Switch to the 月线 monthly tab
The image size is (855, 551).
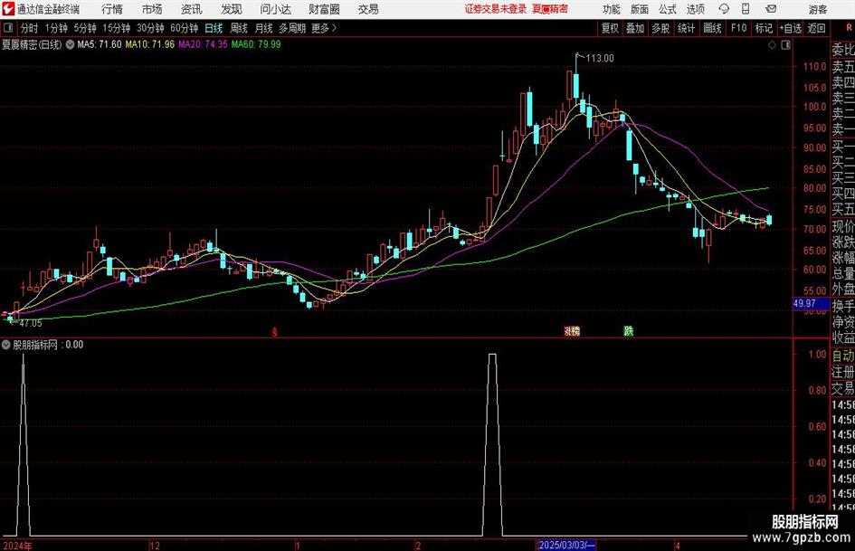point(263,28)
